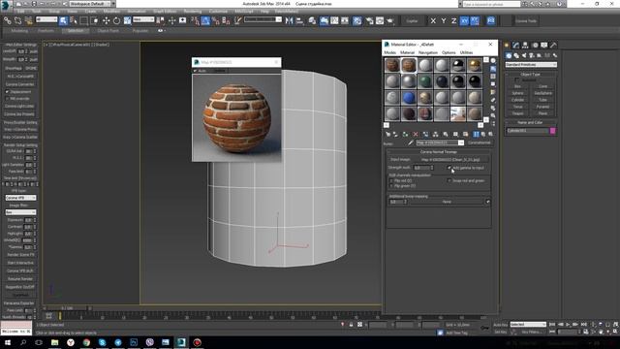Open the Render Setup dialog icon
Screen dimensions: 620x349
[369, 20]
